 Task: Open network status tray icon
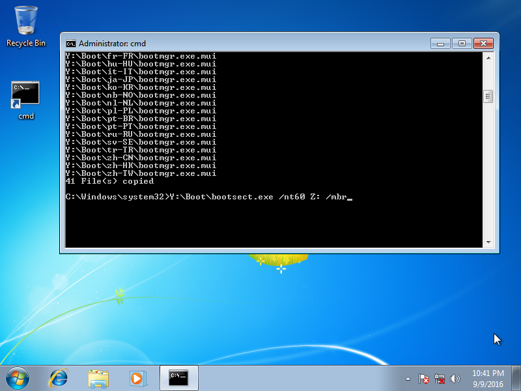(x=440, y=379)
